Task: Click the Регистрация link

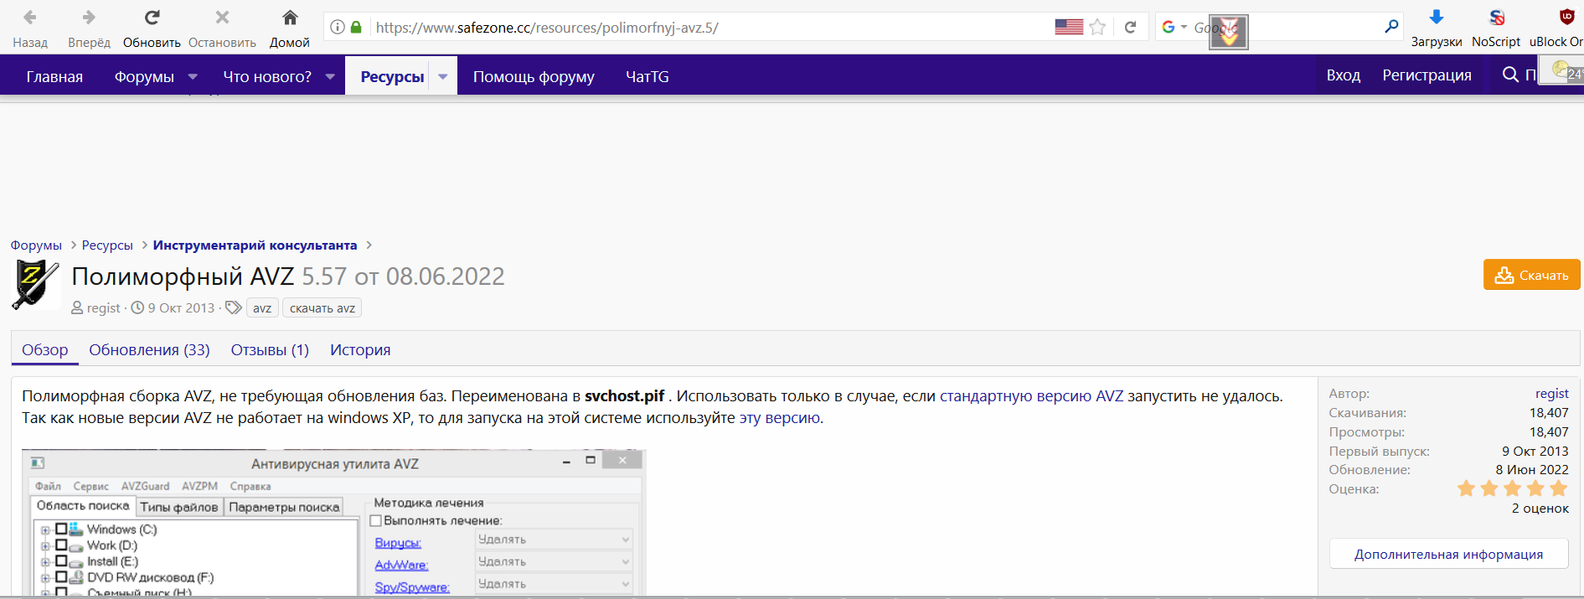Action: click(1427, 75)
